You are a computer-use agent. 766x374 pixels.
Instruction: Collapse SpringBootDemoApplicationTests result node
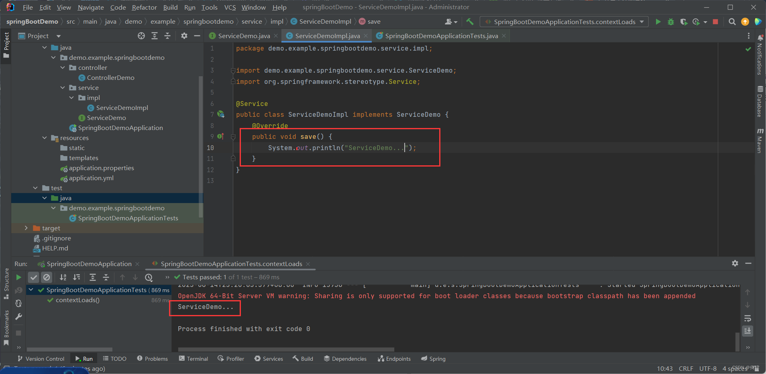pyautogui.click(x=31, y=290)
